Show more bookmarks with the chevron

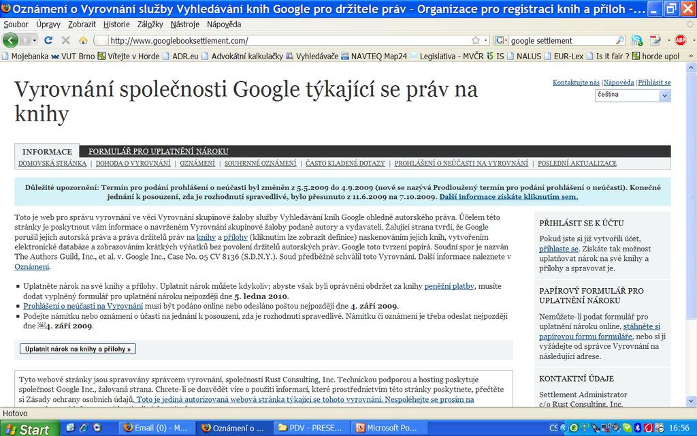(x=691, y=56)
